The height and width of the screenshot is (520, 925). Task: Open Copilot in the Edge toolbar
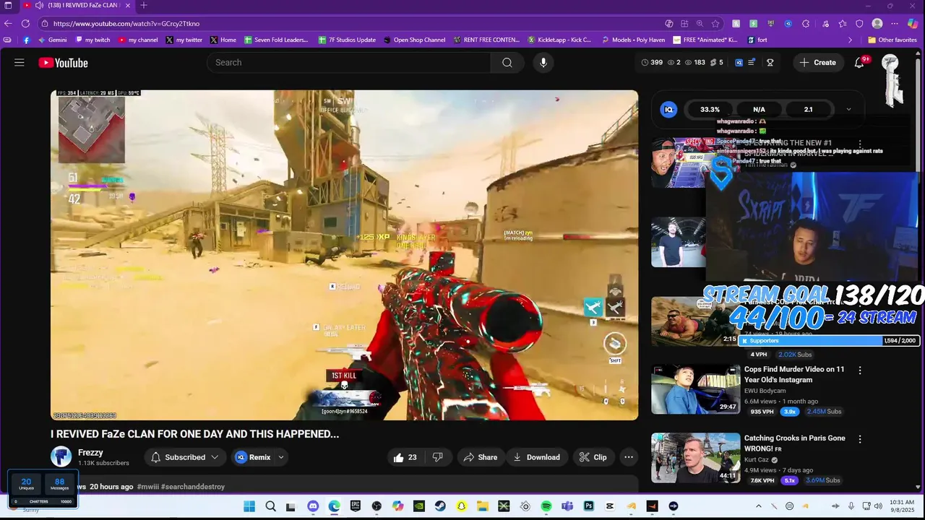[913, 24]
